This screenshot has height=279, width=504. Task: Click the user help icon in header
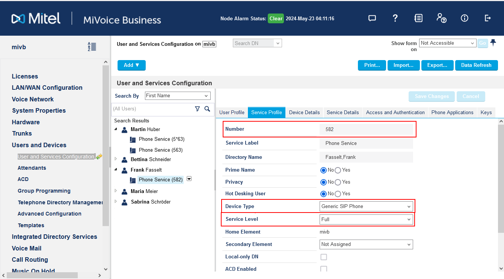tap(441, 18)
